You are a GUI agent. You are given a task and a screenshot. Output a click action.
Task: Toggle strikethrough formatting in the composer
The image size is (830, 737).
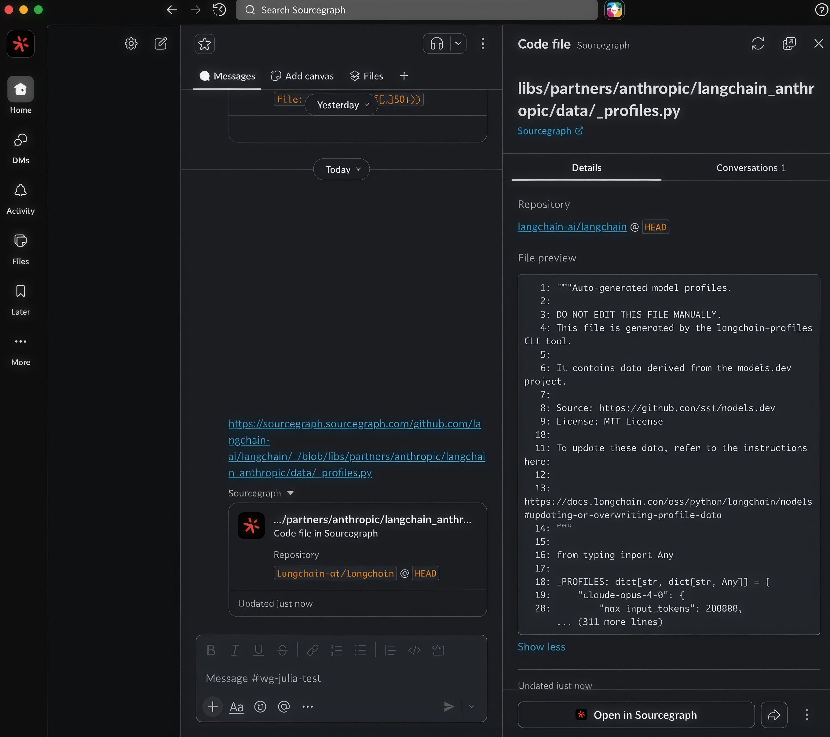(283, 650)
